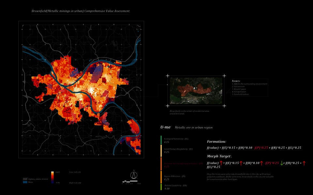This screenshot has width=313, height=195.
Task: Click issue '1. Affects the surrounding environment'
Action: click(x=249, y=84)
